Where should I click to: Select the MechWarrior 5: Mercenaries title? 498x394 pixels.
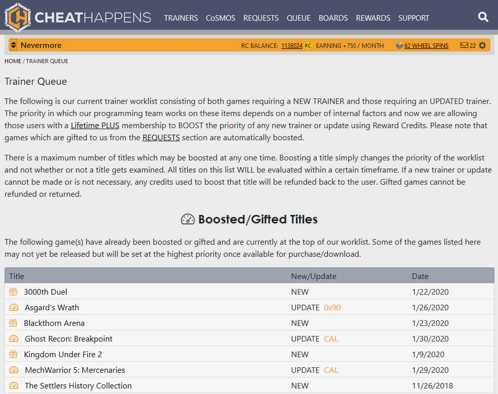pyautogui.click(x=75, y=370)
